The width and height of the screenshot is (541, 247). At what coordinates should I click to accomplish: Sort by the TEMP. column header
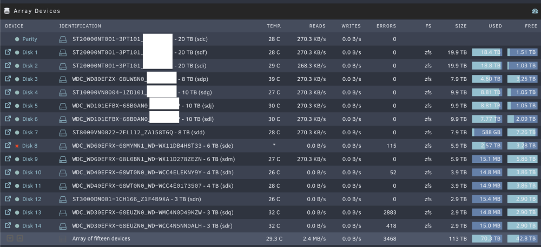(x=274, y=26)
